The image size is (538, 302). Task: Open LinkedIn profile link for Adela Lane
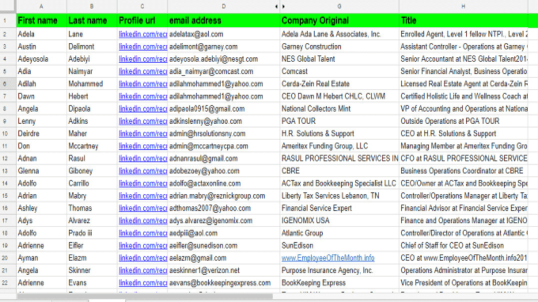[143, 34]
